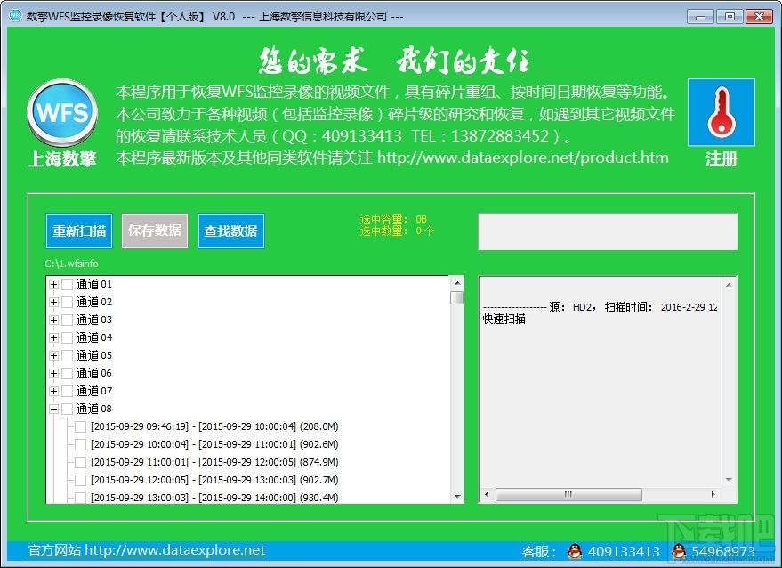Check the 13:00:03 - 14:00:00 recording (930.4M)
Image resolution: width=782 pixels, height=568 pixels.
[80, 498]
